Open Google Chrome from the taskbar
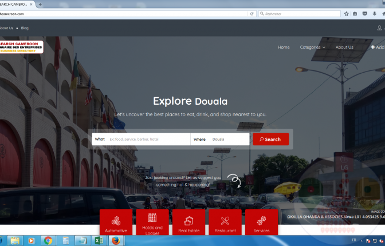 point(48,241)
